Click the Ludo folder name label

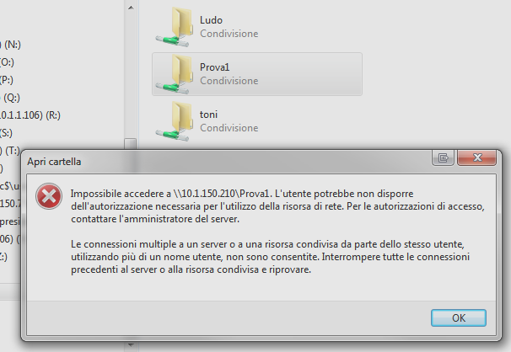[211, 20]
